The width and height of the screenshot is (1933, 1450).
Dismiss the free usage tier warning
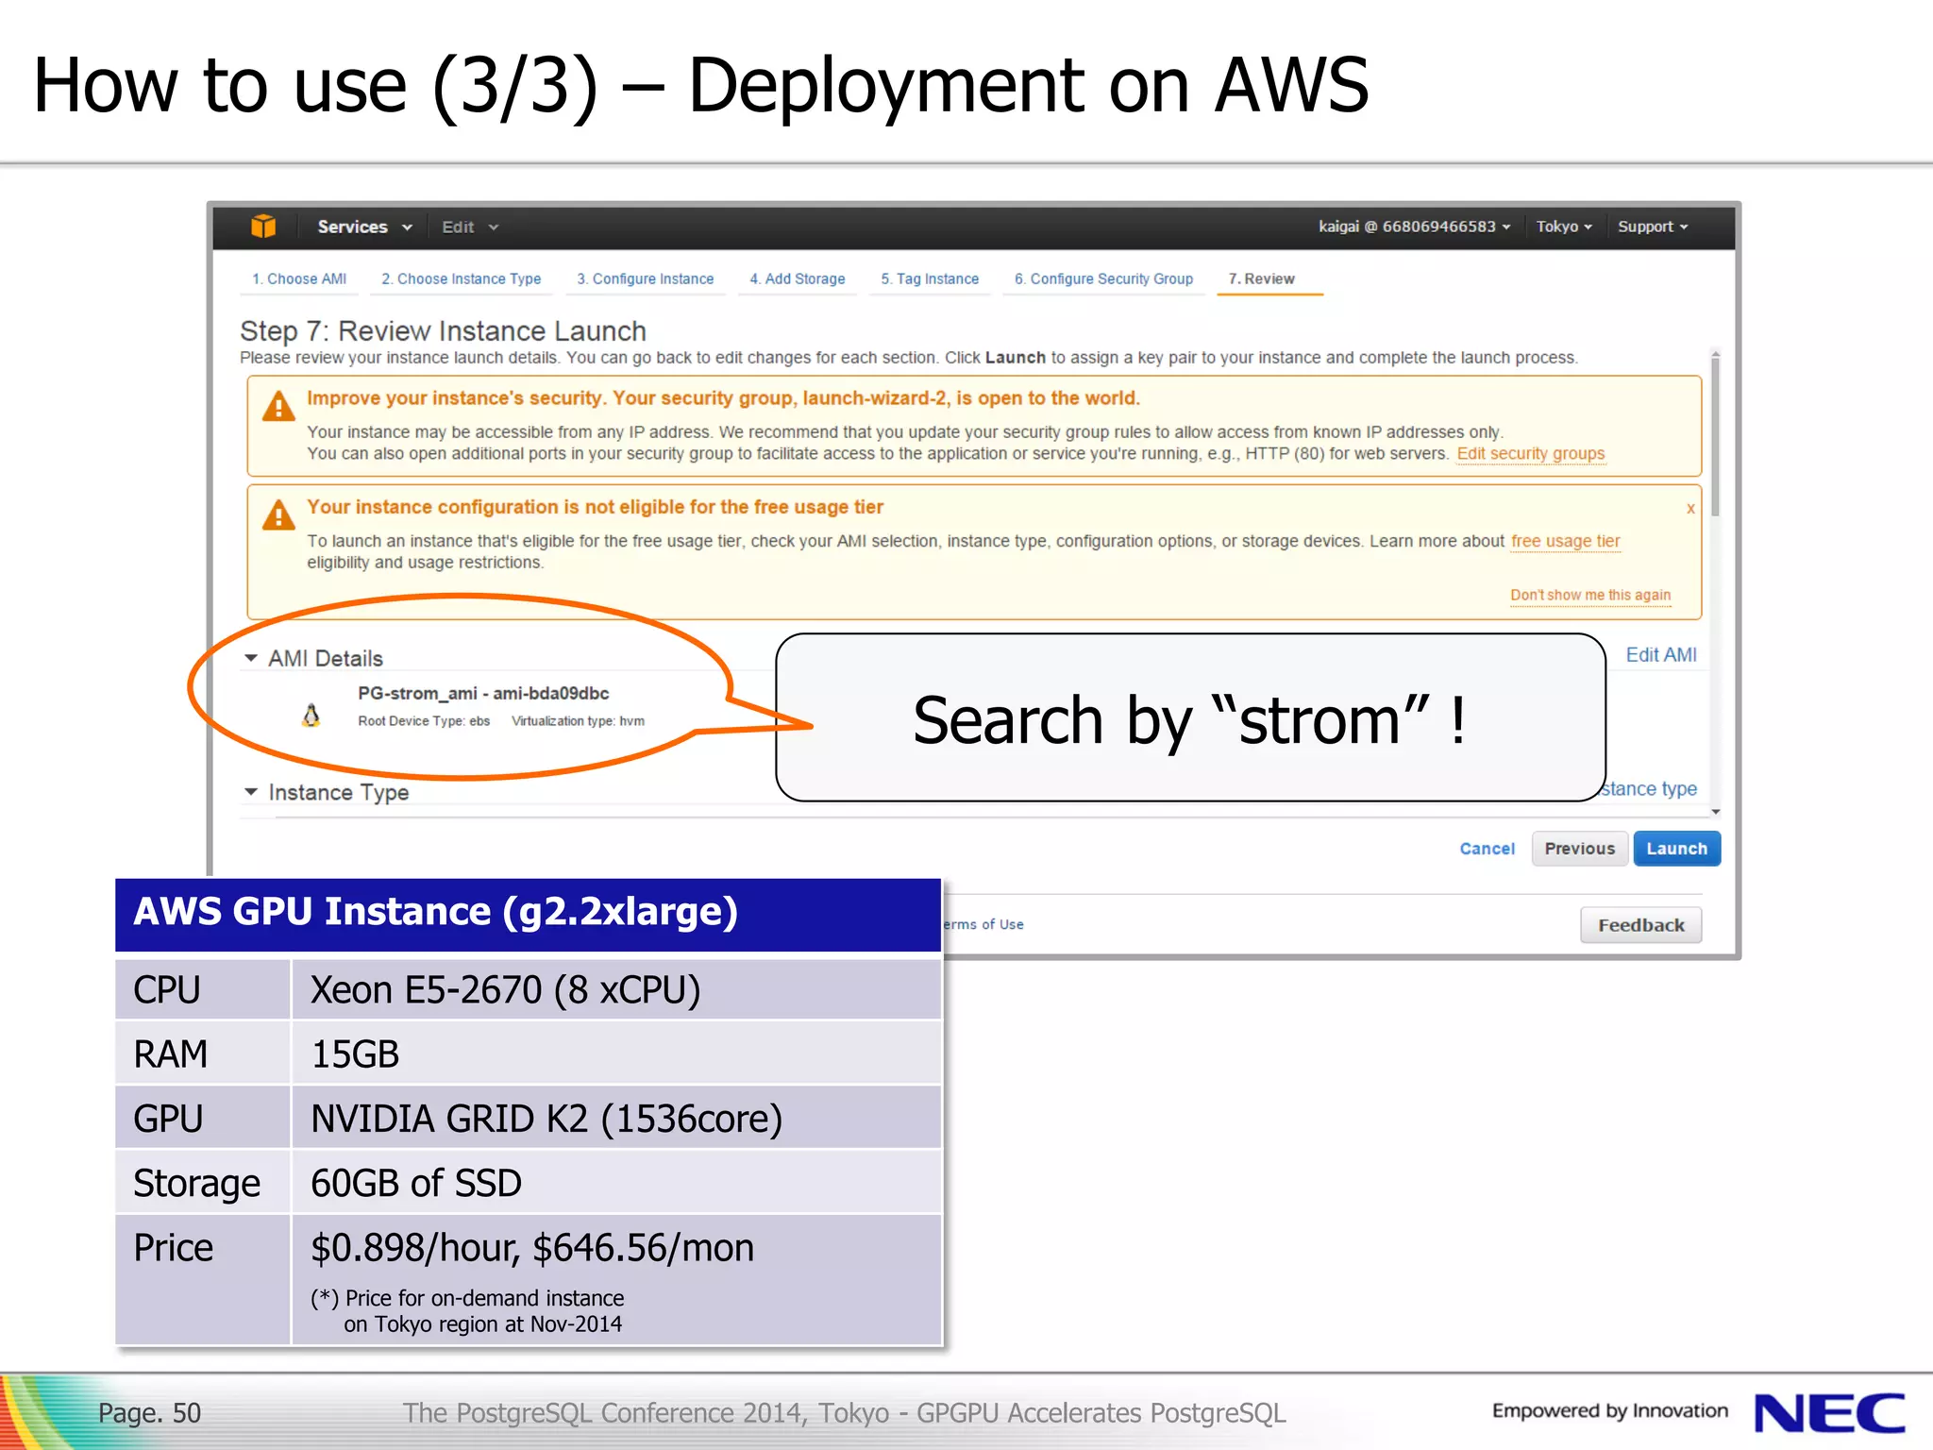click(1690, 509)
